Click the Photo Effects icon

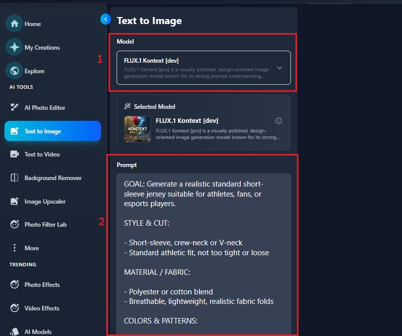tap(15, 284)
